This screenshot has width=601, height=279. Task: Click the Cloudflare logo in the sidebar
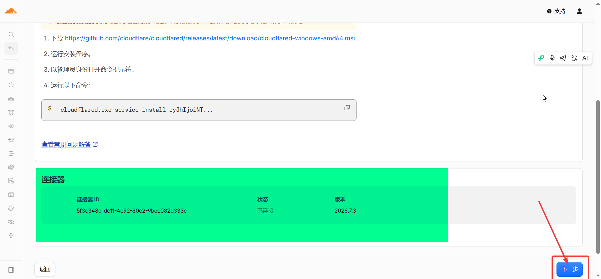tap(11, 11)
